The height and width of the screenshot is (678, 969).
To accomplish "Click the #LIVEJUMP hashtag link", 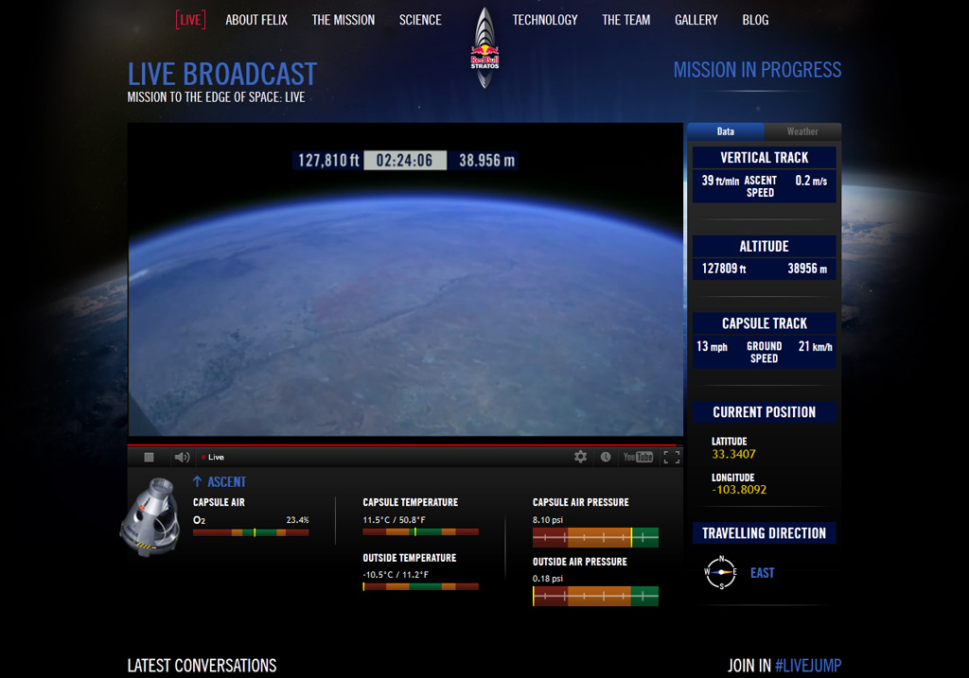I will pyautogui.click(x=808, y=666).
